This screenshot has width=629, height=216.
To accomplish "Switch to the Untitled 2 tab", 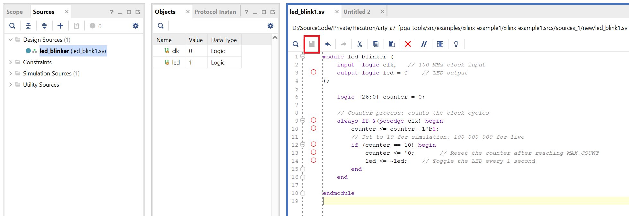I will click(357, 12).
